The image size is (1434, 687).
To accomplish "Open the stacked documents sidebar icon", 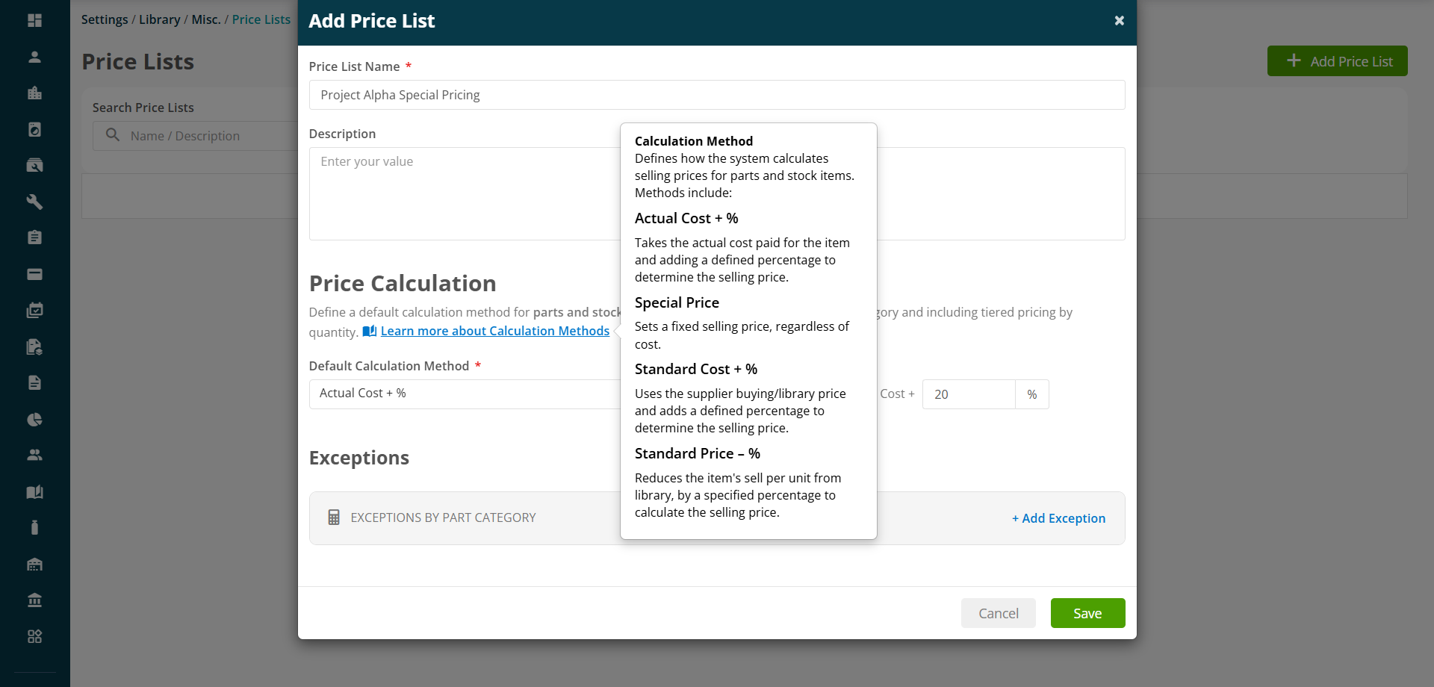I will (34, 346).
